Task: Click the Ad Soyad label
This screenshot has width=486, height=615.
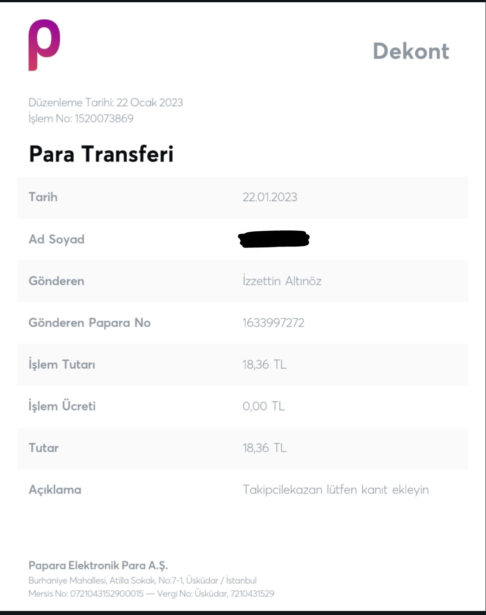Action: pos(57,239)
